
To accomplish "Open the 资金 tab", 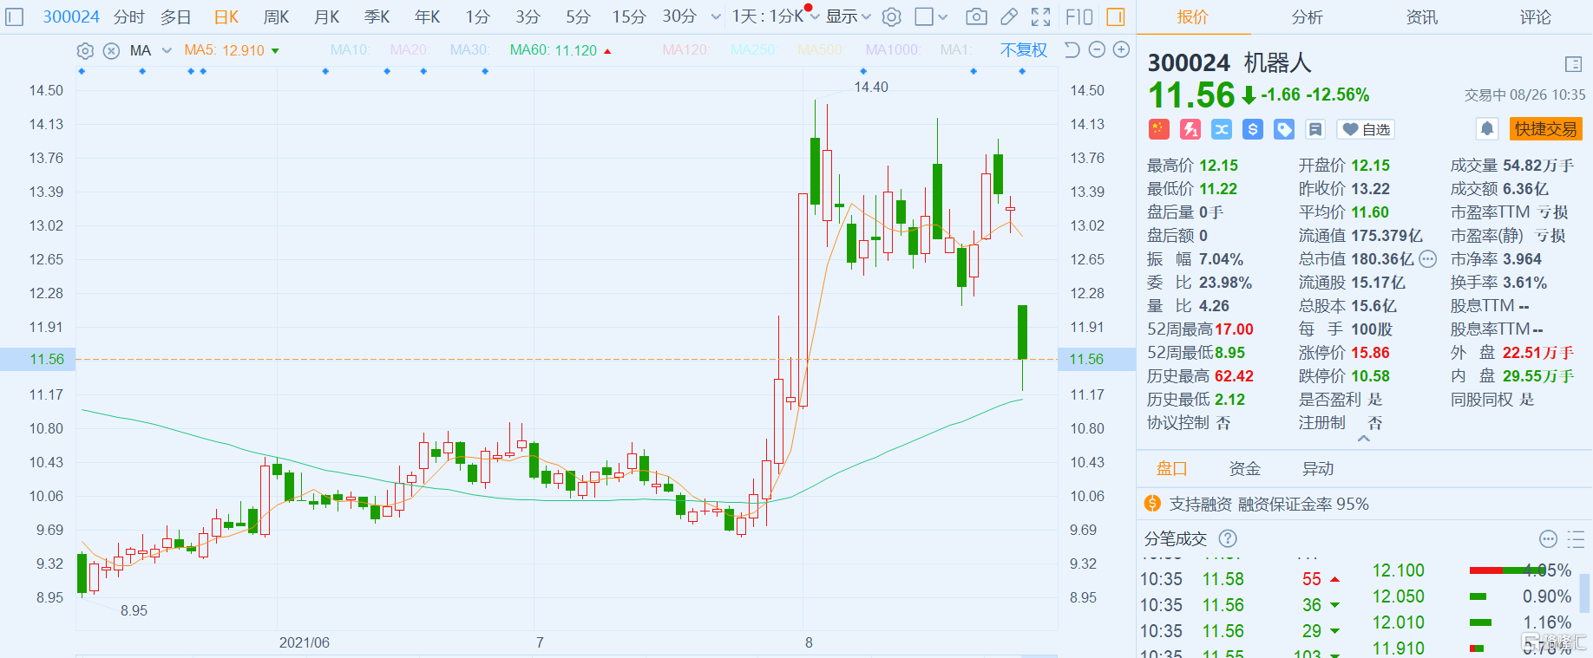I will [x=1244, y=469].
